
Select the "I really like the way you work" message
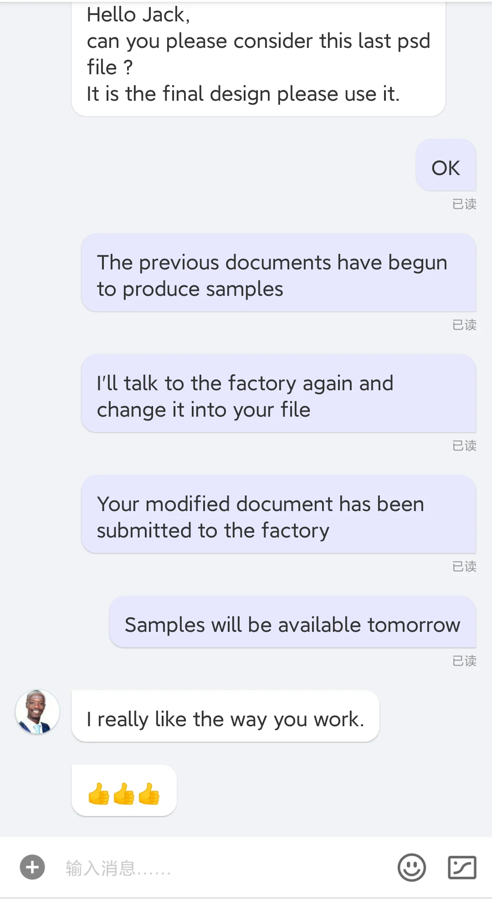225,719
